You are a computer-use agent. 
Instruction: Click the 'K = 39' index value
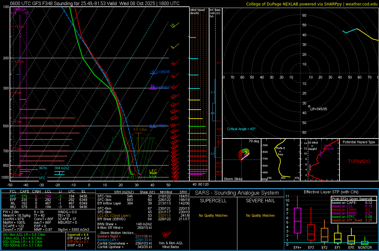pos(39,212)
